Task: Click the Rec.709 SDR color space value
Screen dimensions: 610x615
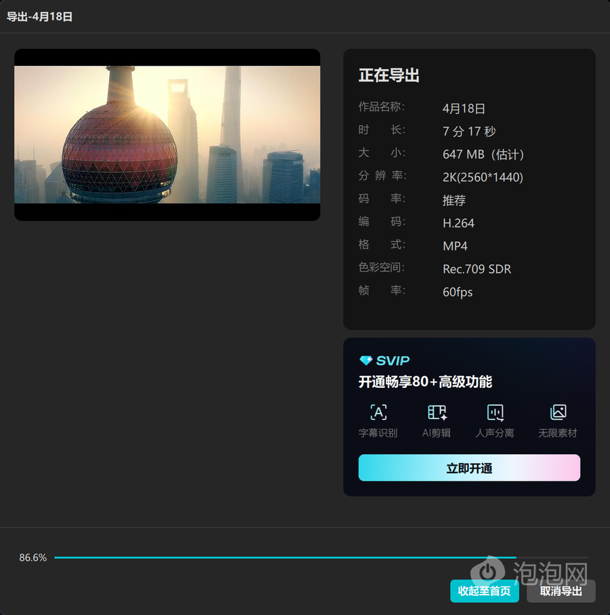Action: [476, 269]
